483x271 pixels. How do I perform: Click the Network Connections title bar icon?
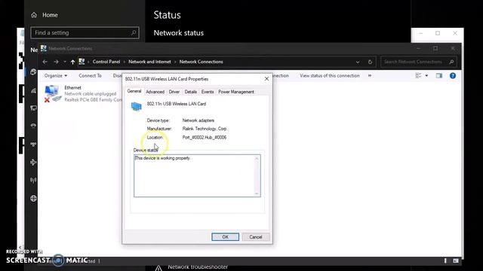(x=44, y=48)
